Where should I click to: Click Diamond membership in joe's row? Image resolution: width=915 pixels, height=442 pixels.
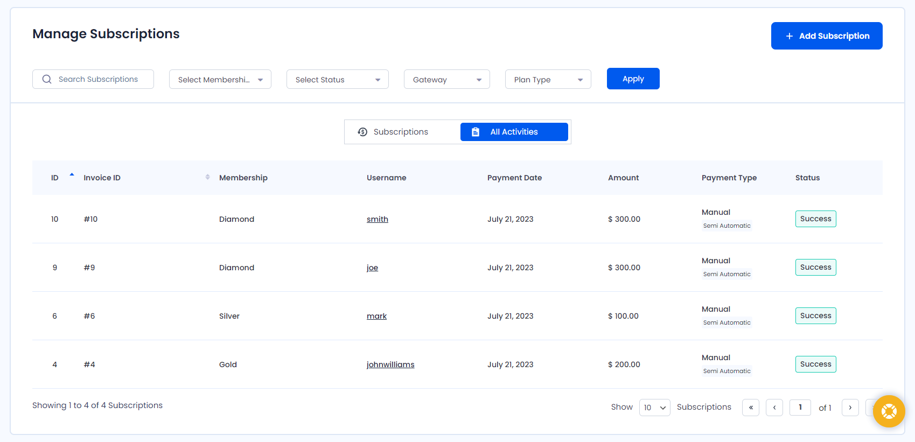point(236,268)
